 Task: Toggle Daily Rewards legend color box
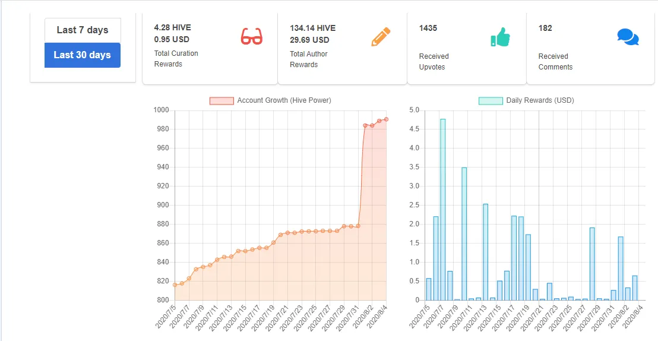[491, 101]
